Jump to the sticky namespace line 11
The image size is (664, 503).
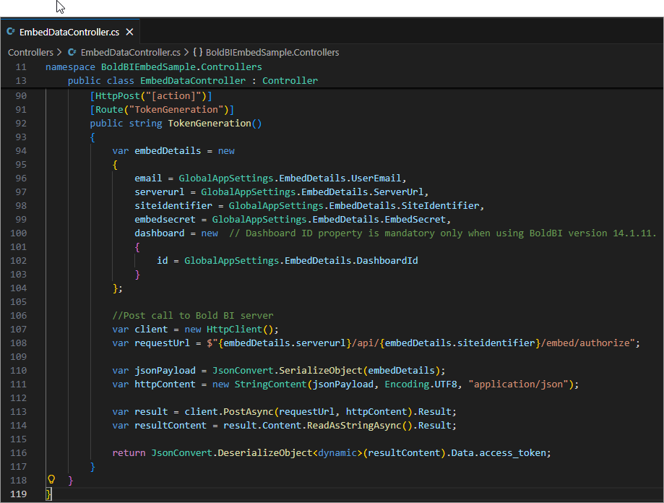click(x=153, y=67)
